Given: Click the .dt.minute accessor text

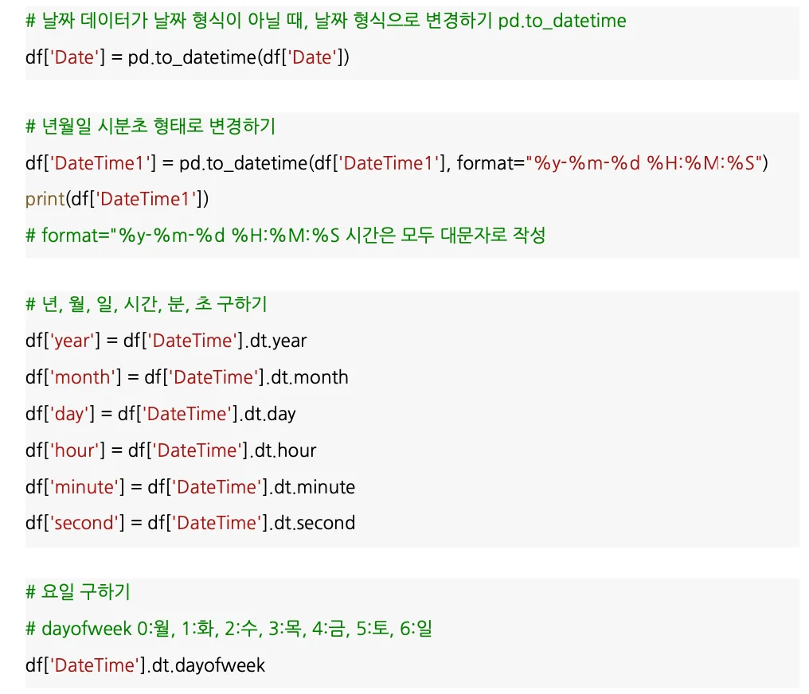Looking at the screenshot, I should (x=311, y=486).
